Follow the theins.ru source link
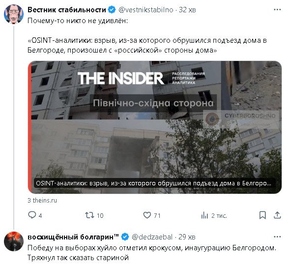 (x=42, y=200)
